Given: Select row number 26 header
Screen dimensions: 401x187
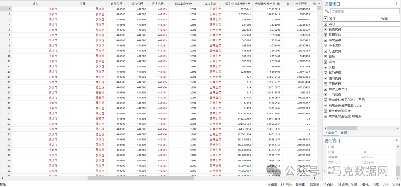Looking at the screenshot, I should (6, 140).
